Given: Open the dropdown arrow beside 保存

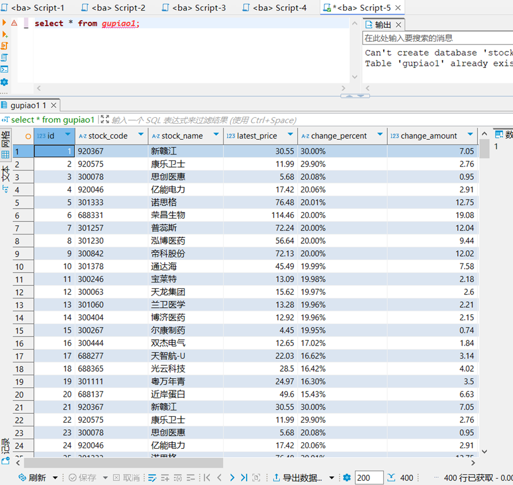Looking at the screenshot, I should 105,478.
